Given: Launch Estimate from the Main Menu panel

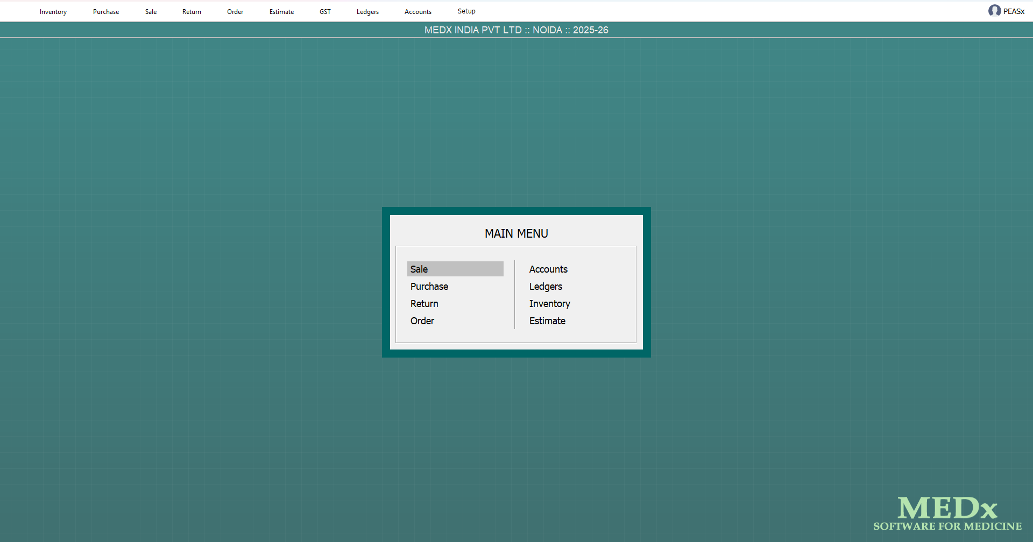Looking at the screenshot, I should [x=547, y=321].
